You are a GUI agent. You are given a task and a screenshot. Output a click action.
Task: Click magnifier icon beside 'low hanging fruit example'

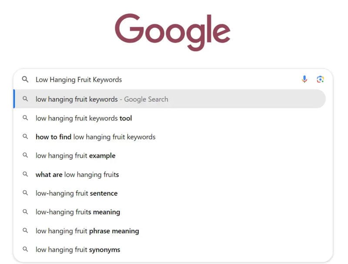tap(25, 155)
